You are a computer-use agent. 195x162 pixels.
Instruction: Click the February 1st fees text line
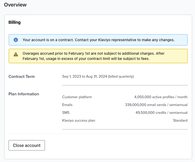(x=86, y=59)
